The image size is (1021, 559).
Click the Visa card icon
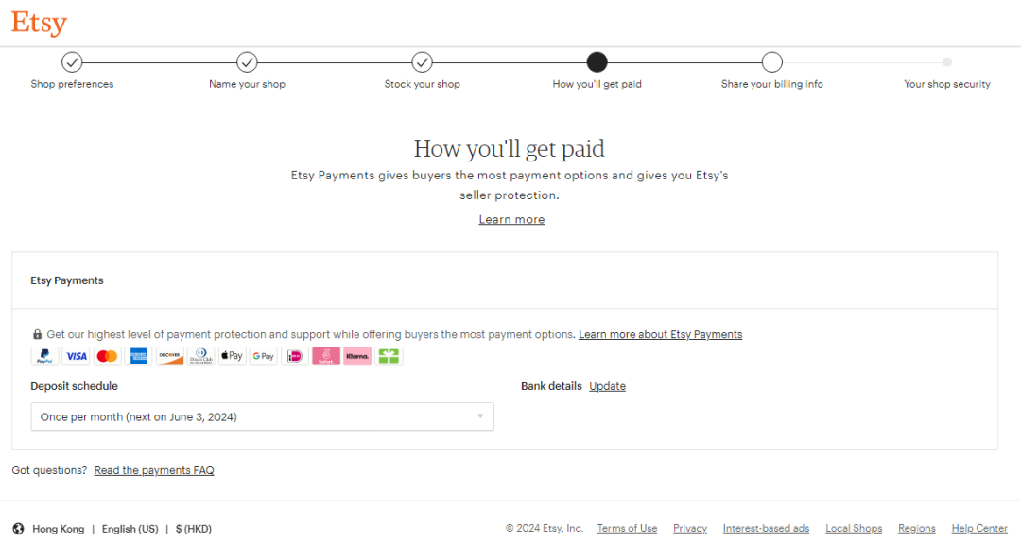(x=77, y=356)
